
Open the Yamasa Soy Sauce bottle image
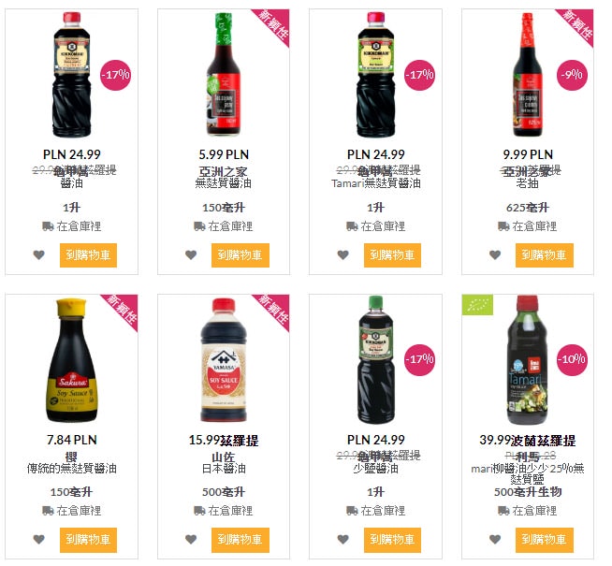point(224,360)
